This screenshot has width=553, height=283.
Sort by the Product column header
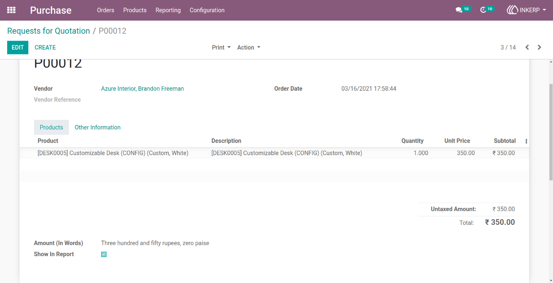48,141
